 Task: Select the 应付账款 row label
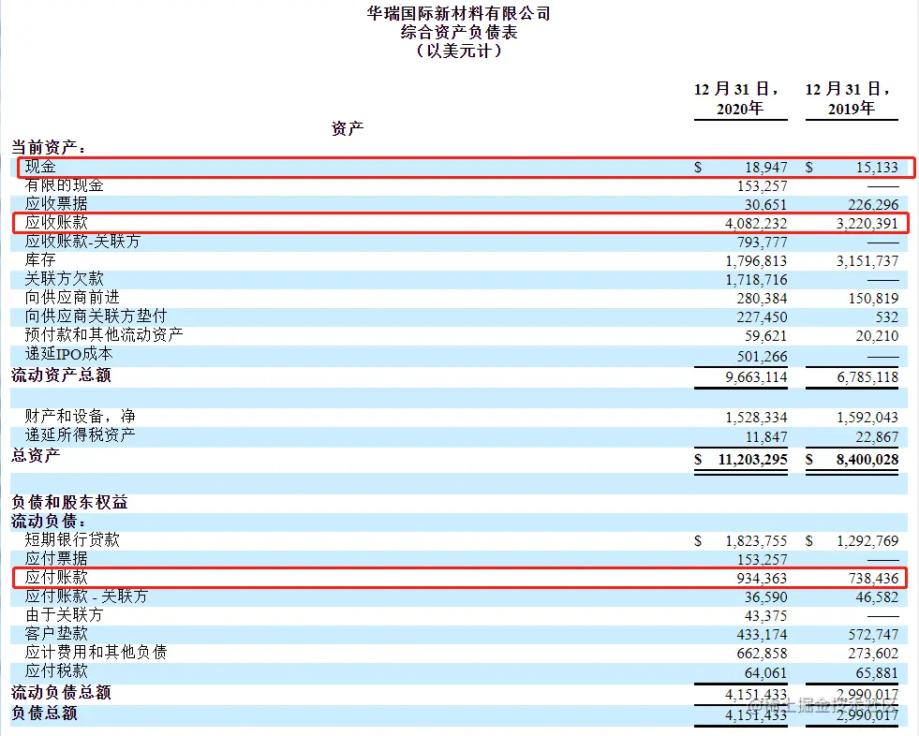tap(56, 577)
